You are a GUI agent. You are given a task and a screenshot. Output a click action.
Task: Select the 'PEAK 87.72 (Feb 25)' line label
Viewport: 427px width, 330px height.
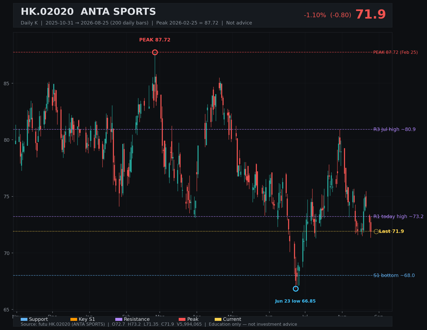396,52
